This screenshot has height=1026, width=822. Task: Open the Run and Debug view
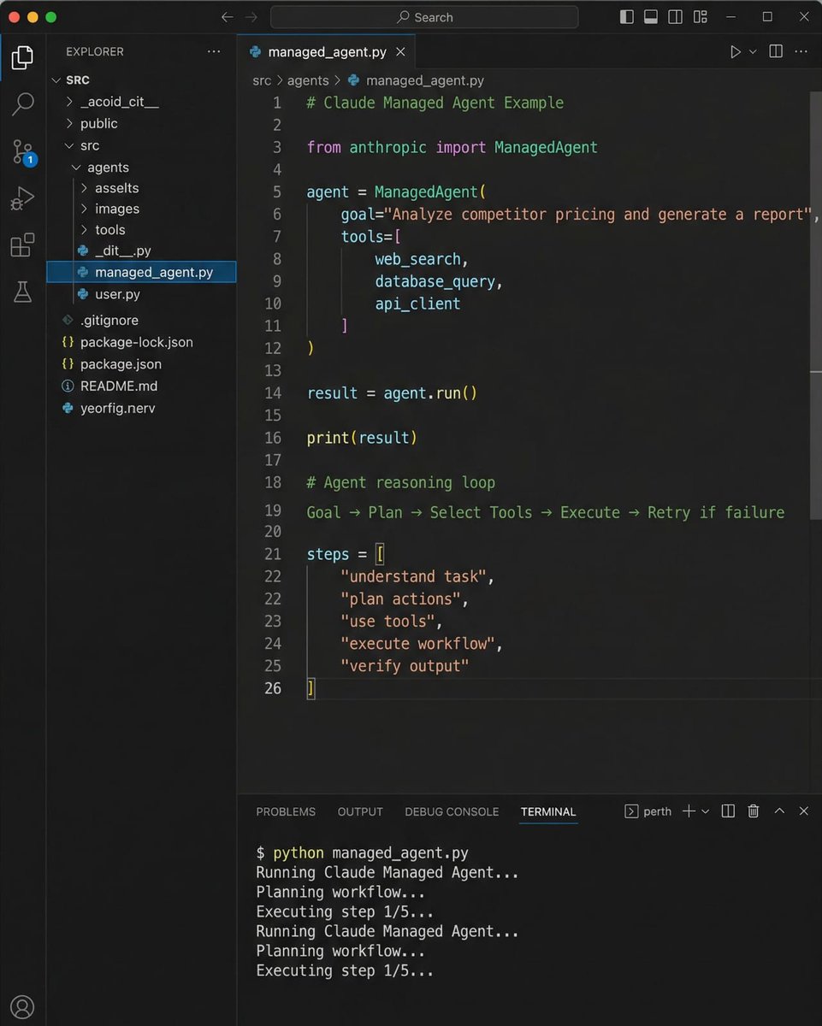[22, 199]
